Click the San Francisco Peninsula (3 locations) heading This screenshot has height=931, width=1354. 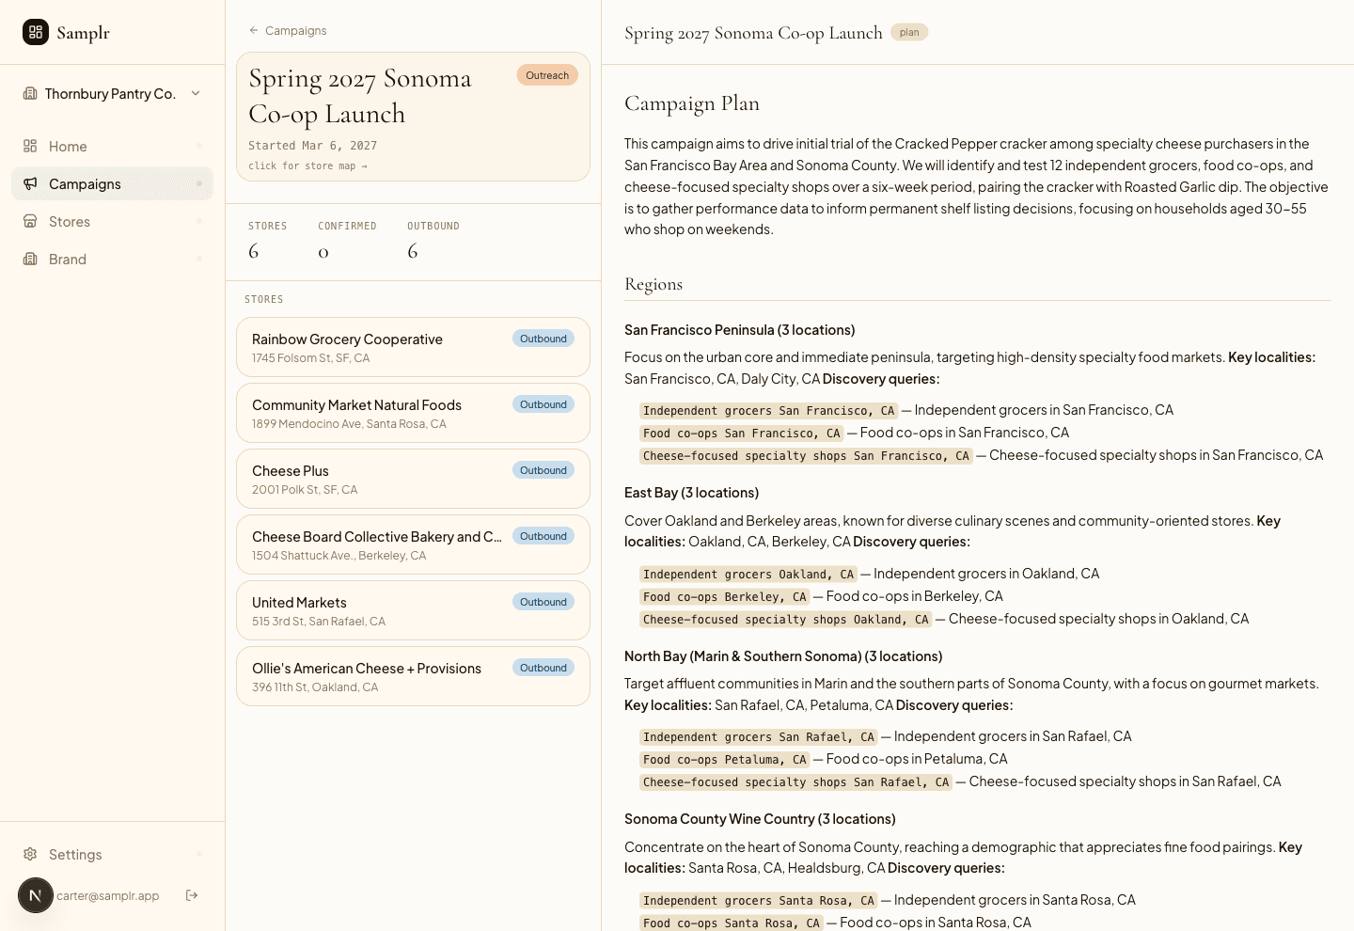click(740, 330)
